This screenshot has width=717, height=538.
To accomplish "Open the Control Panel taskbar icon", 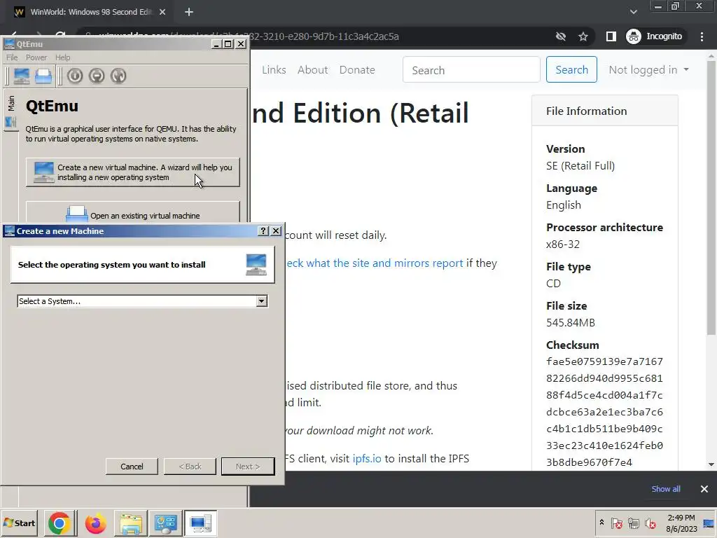I will click(165, 523).
